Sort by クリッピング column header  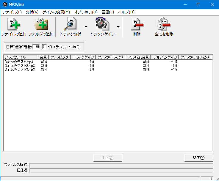pyautogui.click(x=60, y=57)
